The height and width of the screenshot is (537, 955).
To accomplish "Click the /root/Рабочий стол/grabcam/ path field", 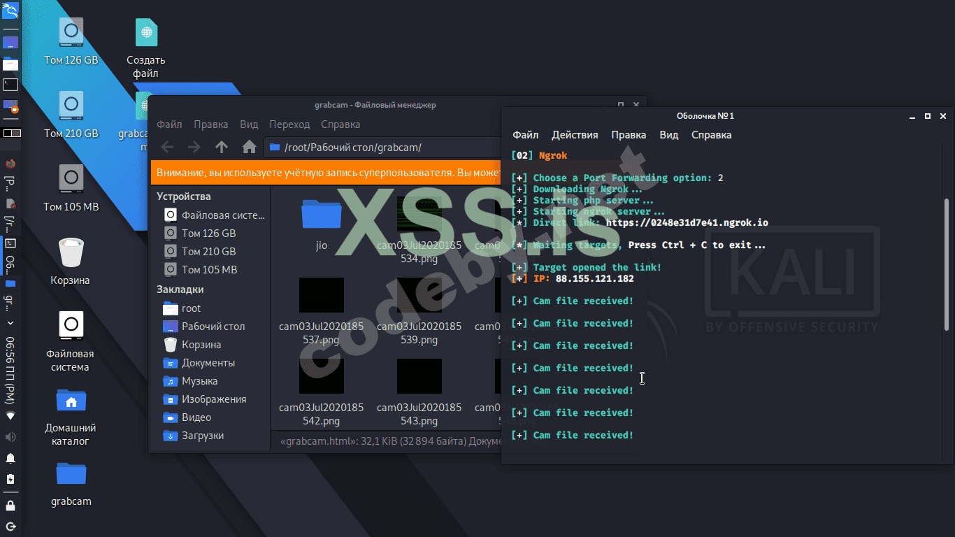I will click(x=382, y=147).
